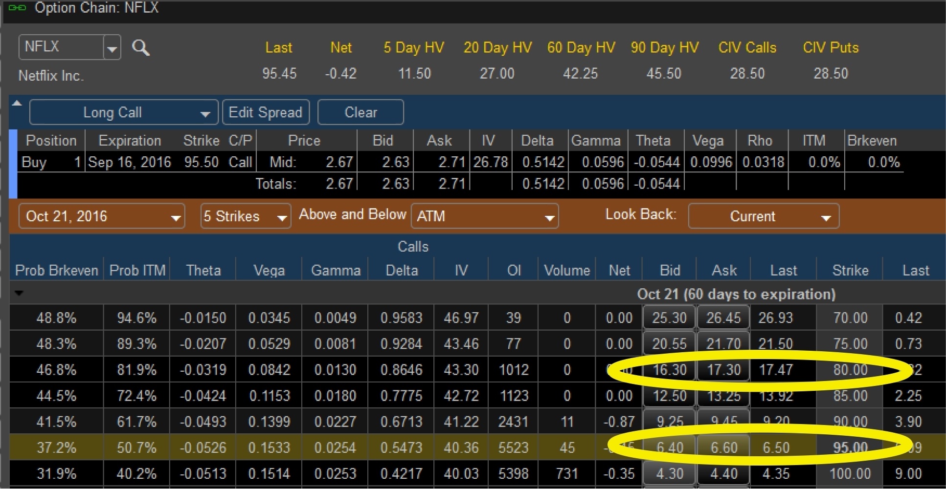Open the Long Call strategy dropdown
The image size is (946, 489).
(x=124, y=112)
